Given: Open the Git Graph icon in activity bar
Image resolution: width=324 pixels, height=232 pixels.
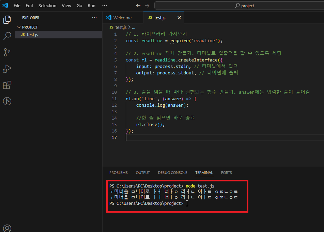Looking at the screenshot, I should pos(7,101).
